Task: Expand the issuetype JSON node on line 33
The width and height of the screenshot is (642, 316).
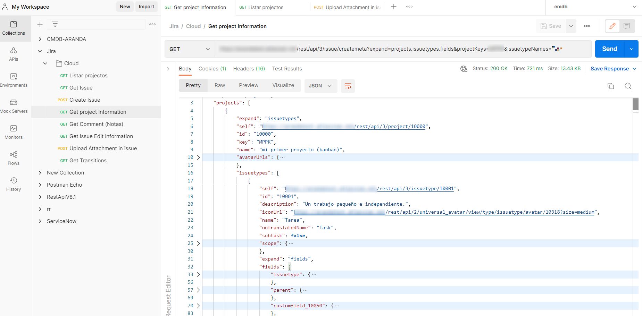Action: click(x=199, y=274)
